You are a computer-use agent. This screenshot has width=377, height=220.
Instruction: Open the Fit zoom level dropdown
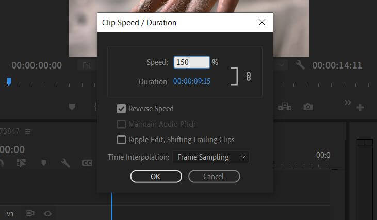(88, 65)
